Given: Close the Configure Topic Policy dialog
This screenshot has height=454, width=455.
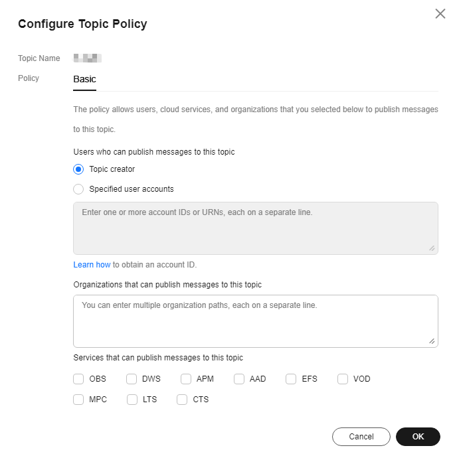Looking at the screenshot, I should tap(440, 14).
